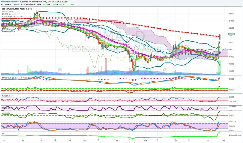243x143 pixels.
Task: Click the 420000000.0000 PVT axis value
Action: 235,135
